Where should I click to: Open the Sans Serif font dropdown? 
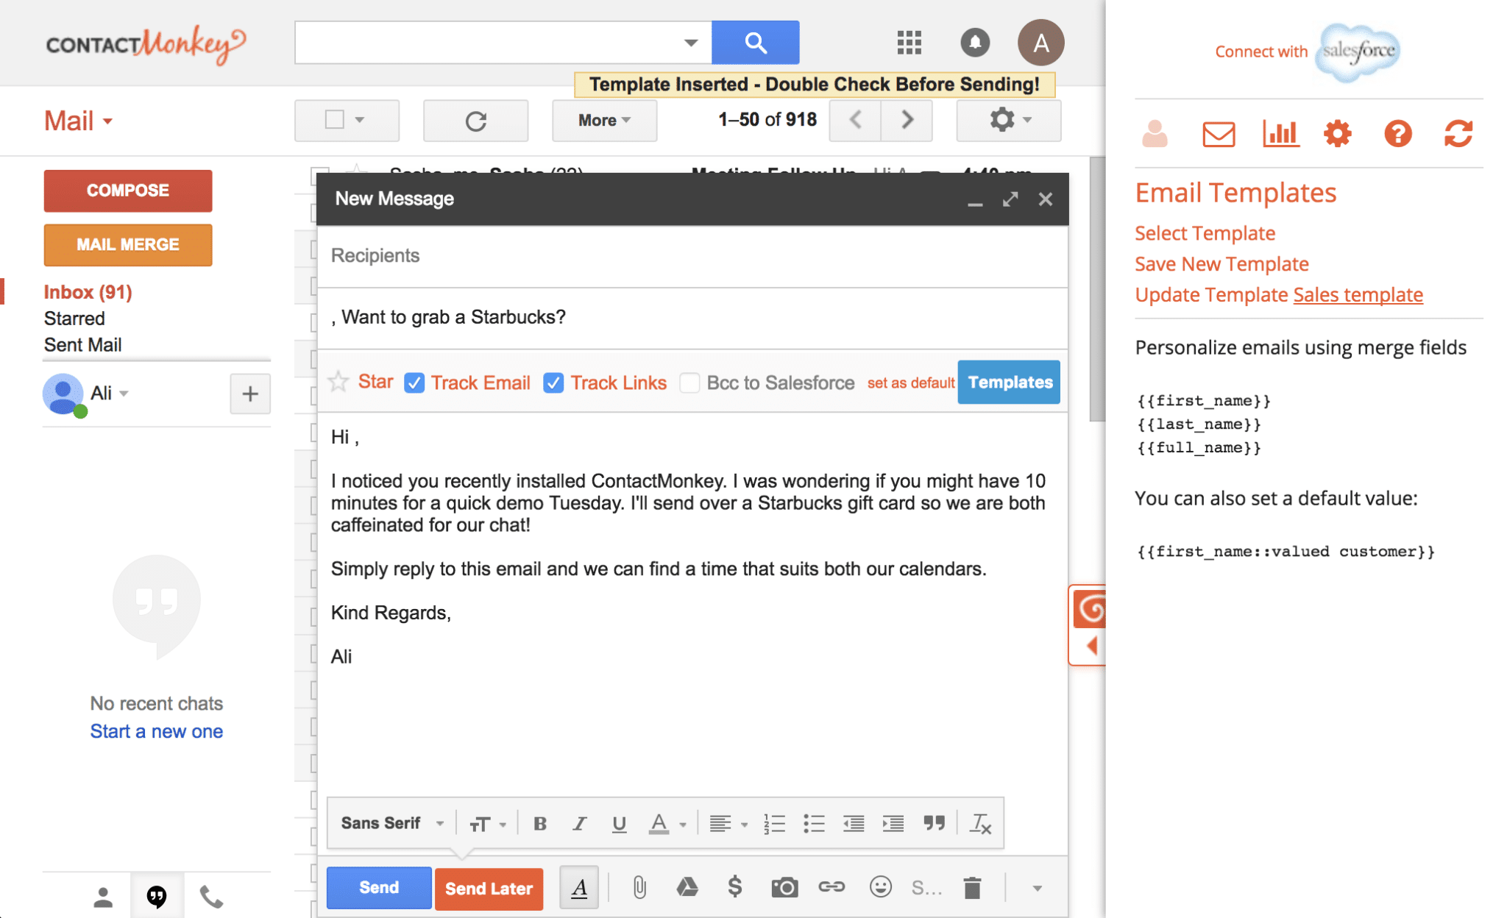(x=392, y=823)
